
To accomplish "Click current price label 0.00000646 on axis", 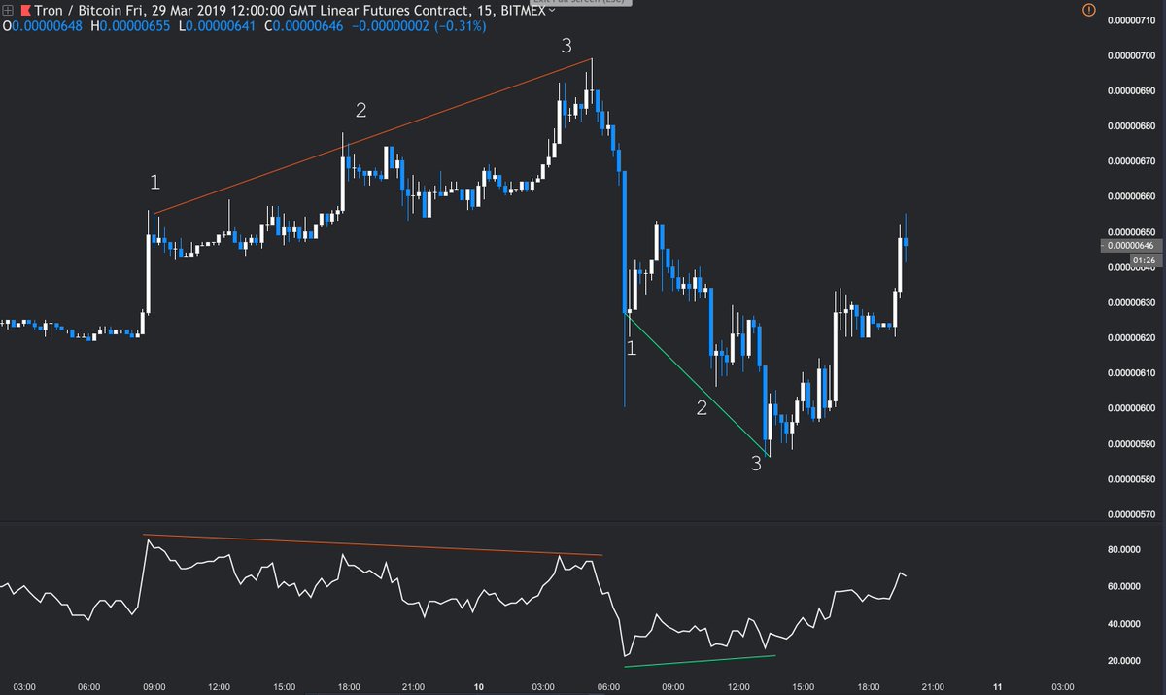I will pos(1132,246).
